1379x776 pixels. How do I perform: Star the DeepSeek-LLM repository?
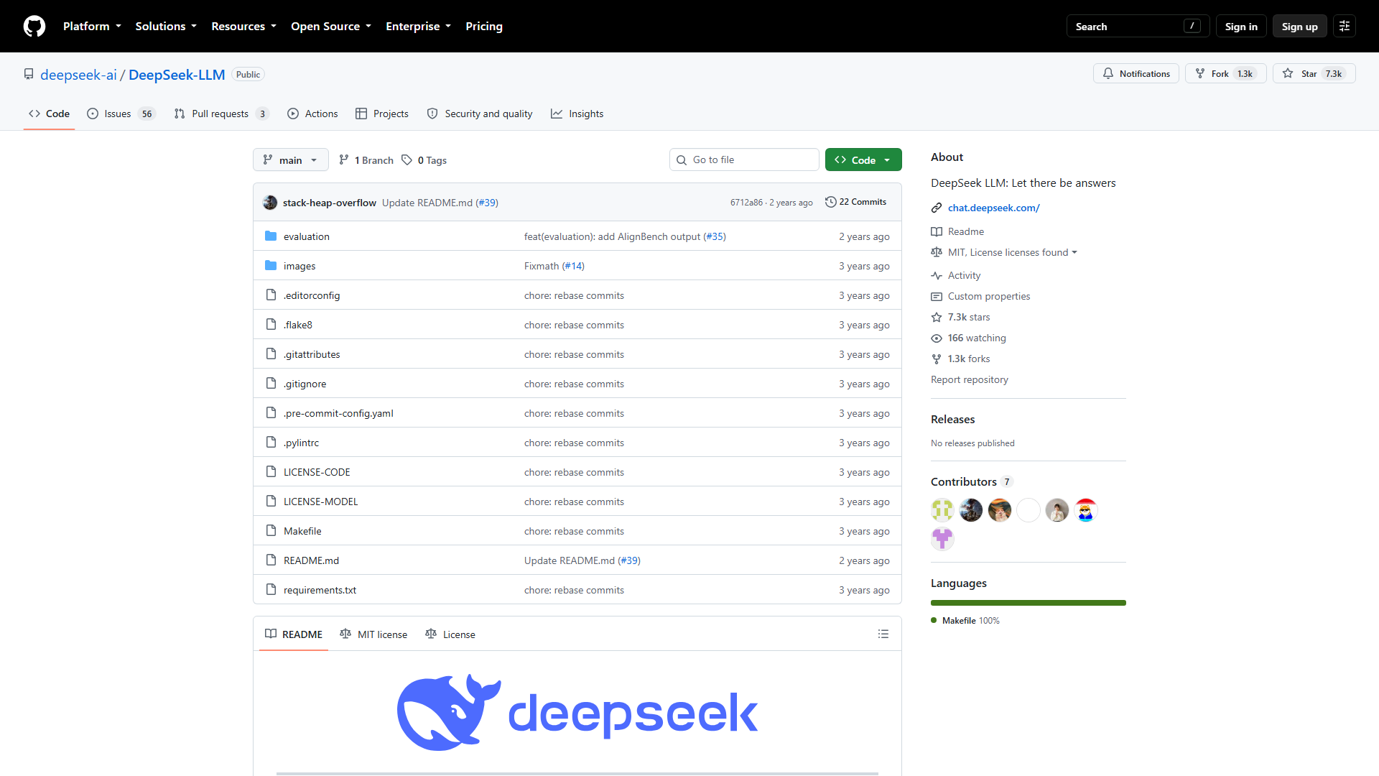pyautogui.click(x=1314, y=74)
